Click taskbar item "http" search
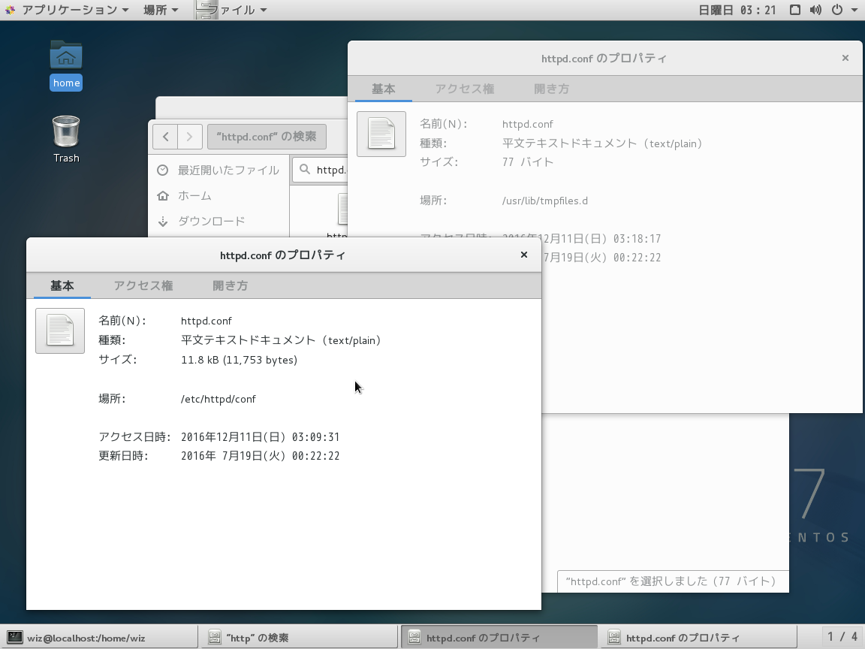 click(298, 638)
